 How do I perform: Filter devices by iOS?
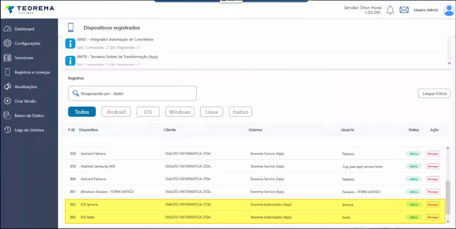tap(148, 112)
